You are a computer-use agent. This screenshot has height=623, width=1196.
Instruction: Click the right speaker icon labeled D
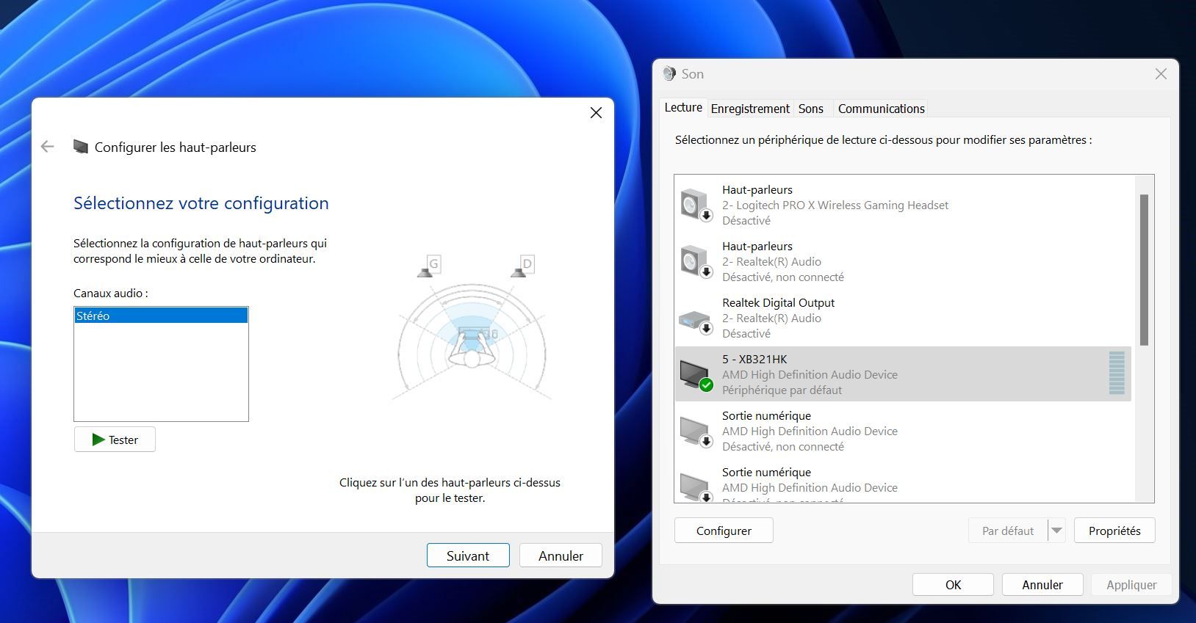coord(523,266)
